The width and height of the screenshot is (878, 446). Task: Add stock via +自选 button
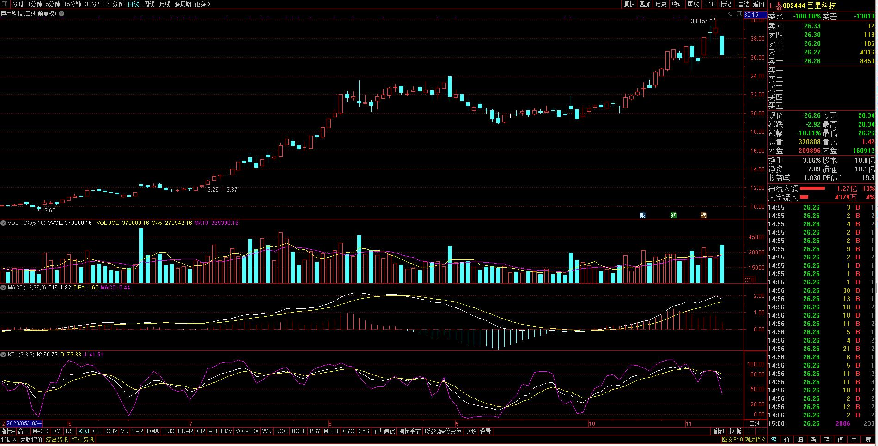coord(742,4)
